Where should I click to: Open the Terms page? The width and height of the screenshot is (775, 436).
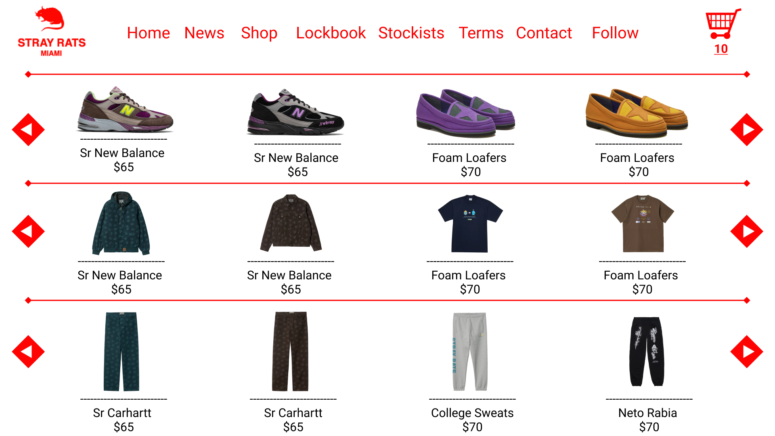click(x=481, y=33)
